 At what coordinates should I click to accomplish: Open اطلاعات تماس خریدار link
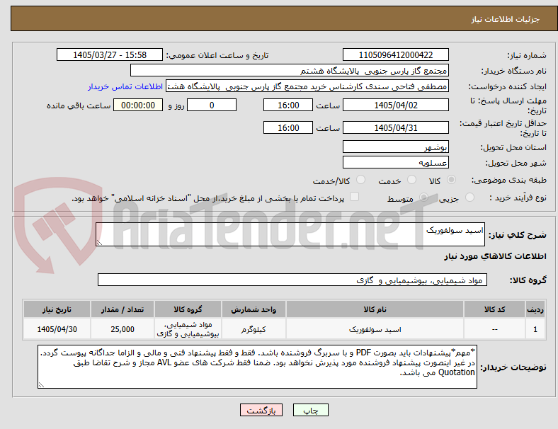tap(125, 86)
